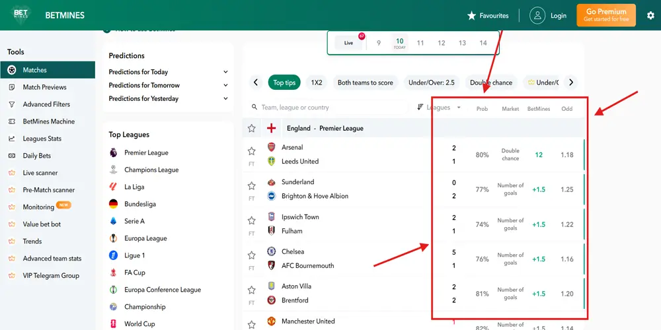Select the Top tips tab

tap(284, 82)
